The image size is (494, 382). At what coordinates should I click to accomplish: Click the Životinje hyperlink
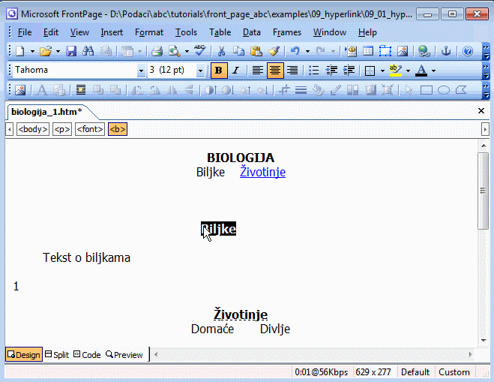point(262,172)
